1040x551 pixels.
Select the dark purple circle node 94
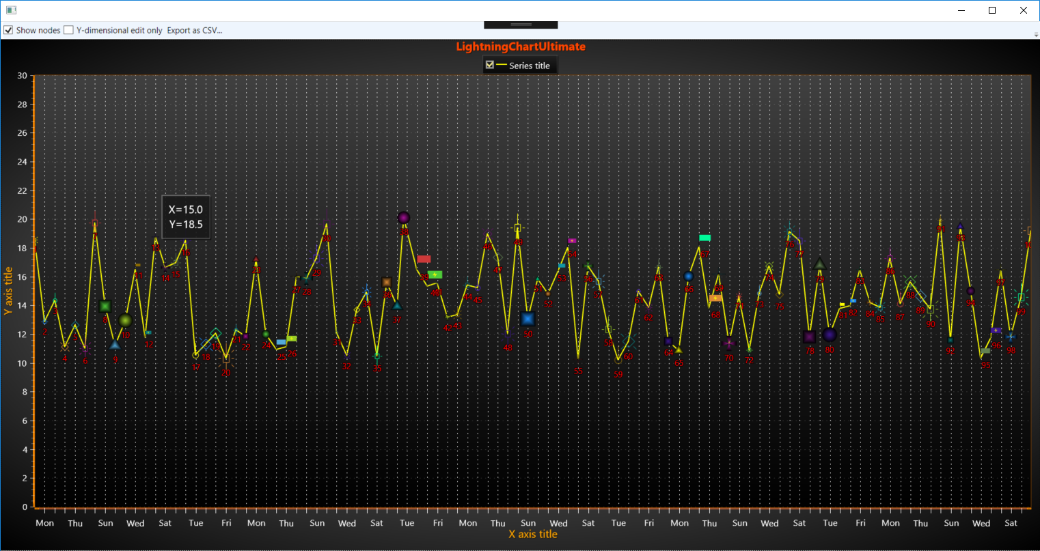tap(970, 291)
